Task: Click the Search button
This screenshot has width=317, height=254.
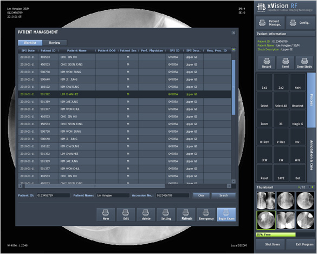Action: [223, 196]
